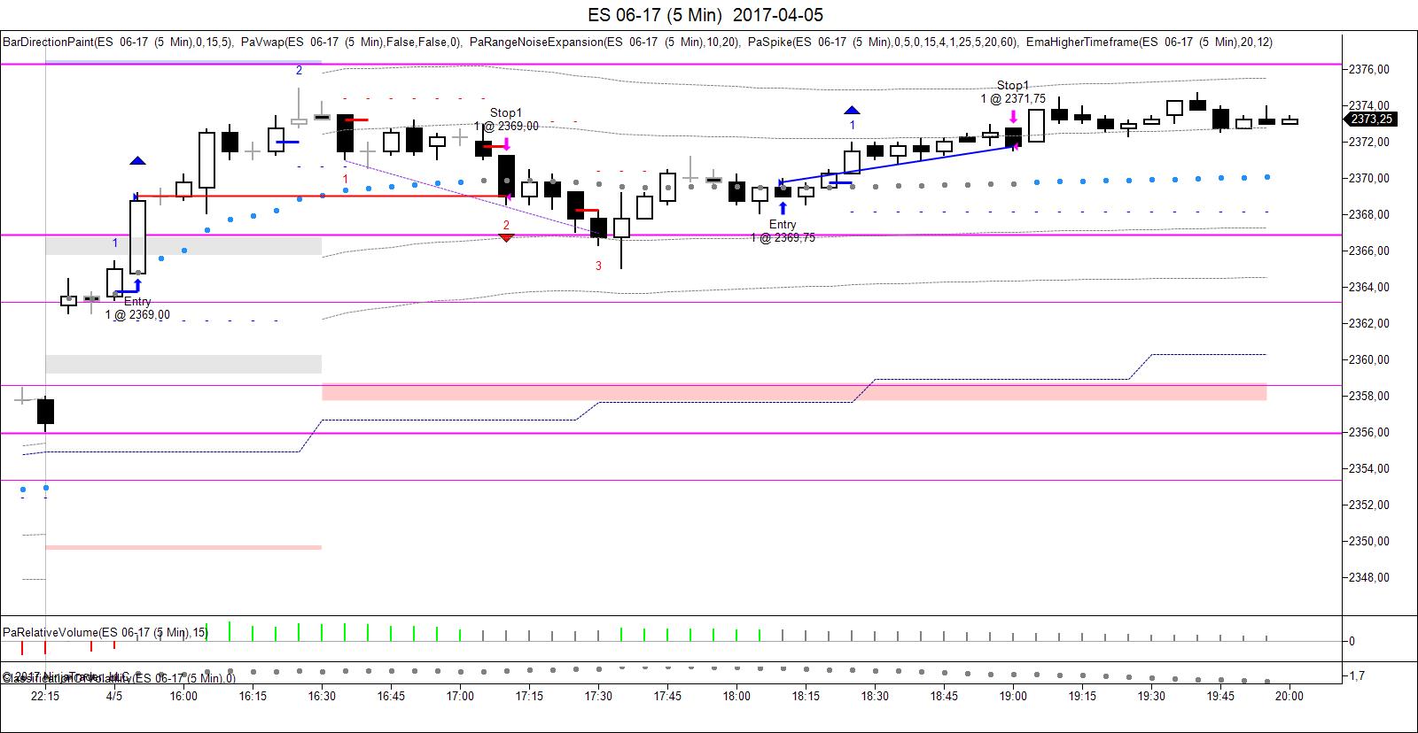Click the 2366,00 price axis label
Image resolution: width=1418 pixels, height=733 pixels.
click(1371, 251)
